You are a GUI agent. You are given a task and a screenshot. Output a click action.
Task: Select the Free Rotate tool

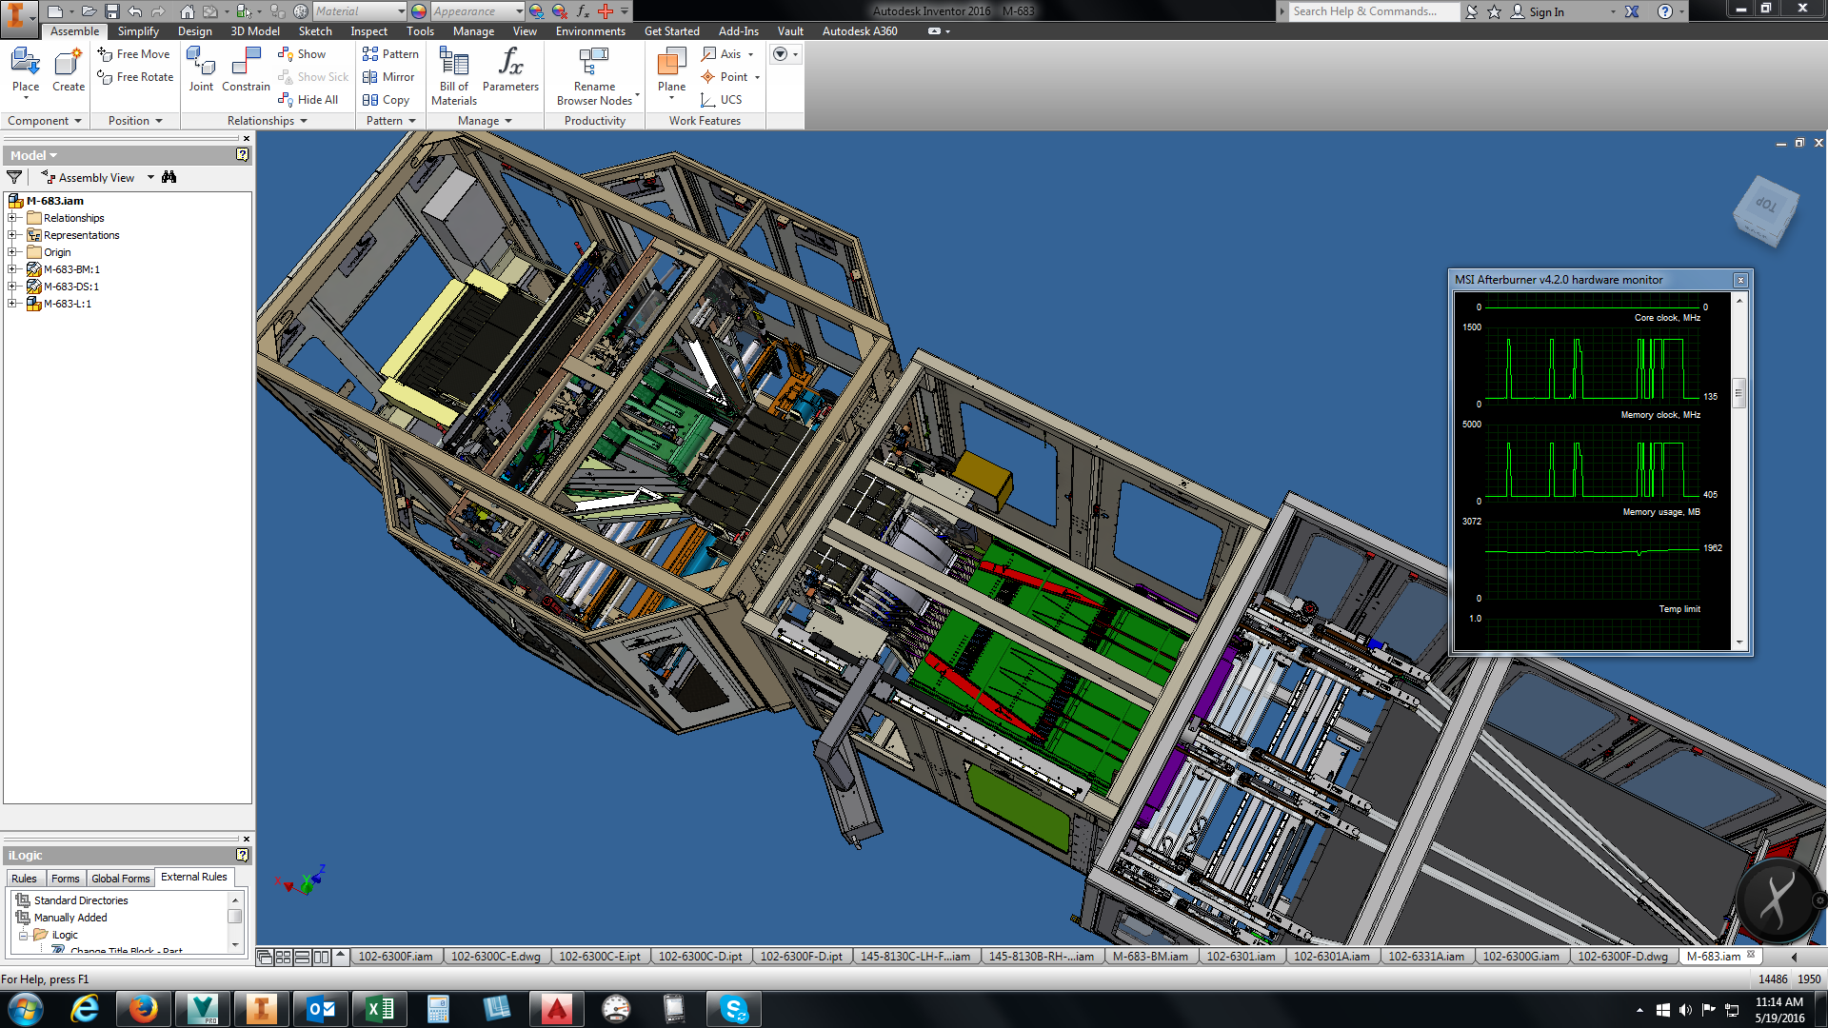(135, 77)
